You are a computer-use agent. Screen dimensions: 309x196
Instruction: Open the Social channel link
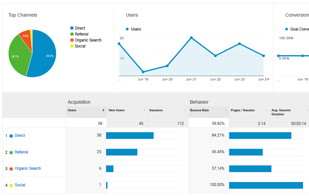coord(20,185)
